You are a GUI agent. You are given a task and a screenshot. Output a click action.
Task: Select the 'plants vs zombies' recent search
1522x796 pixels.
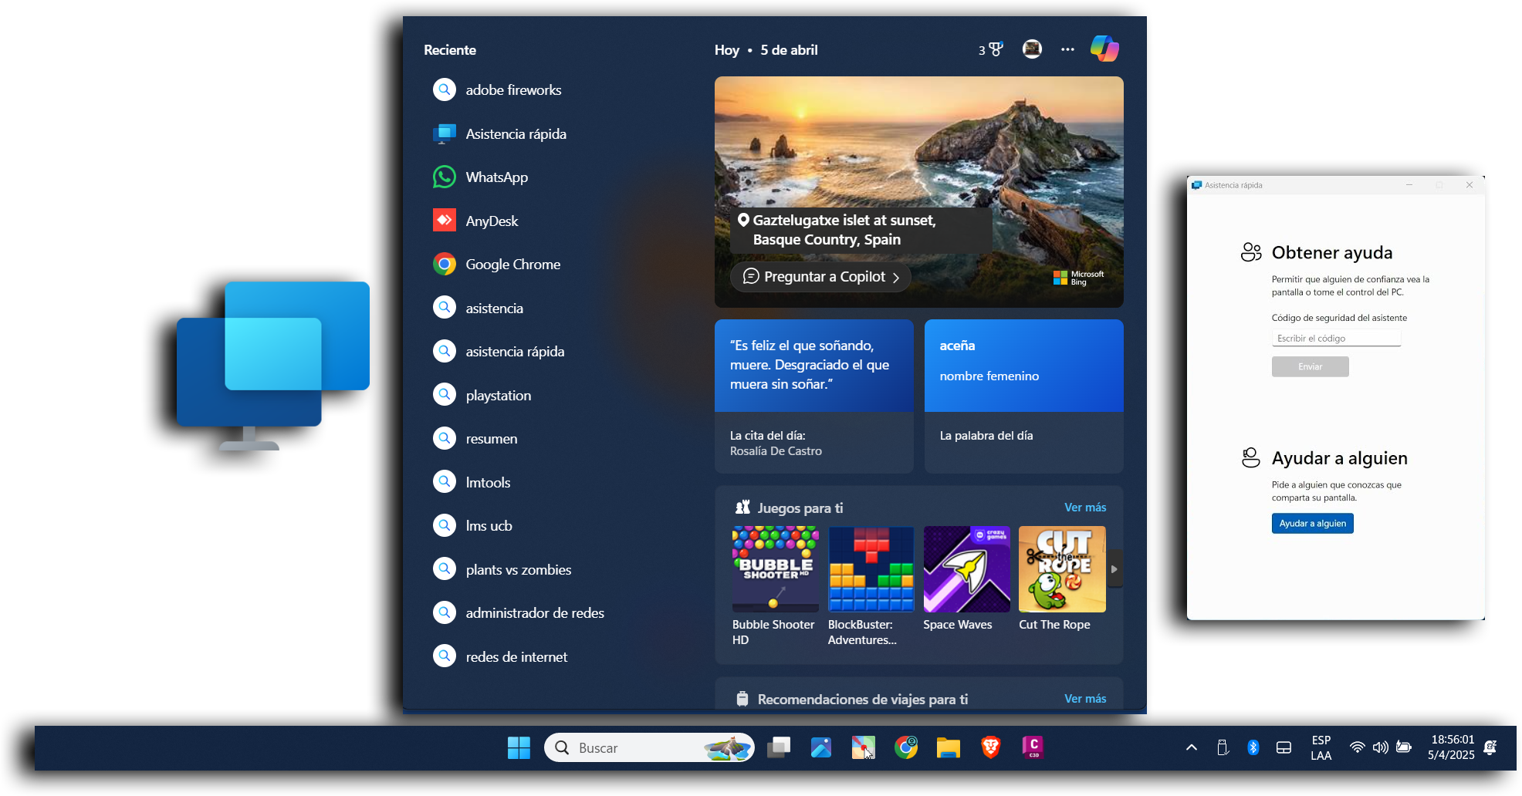[518, 570]
